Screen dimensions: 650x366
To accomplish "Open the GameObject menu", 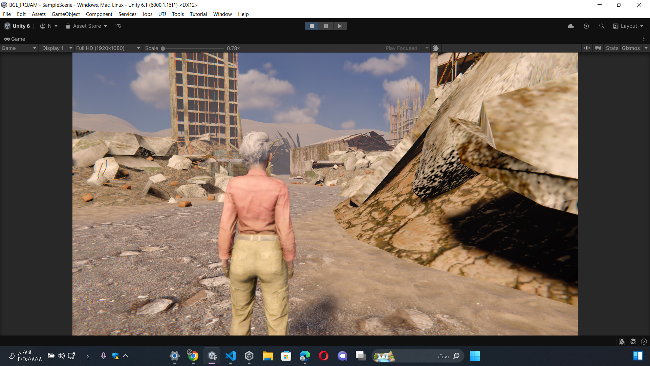I will click(x=66, y=14).
